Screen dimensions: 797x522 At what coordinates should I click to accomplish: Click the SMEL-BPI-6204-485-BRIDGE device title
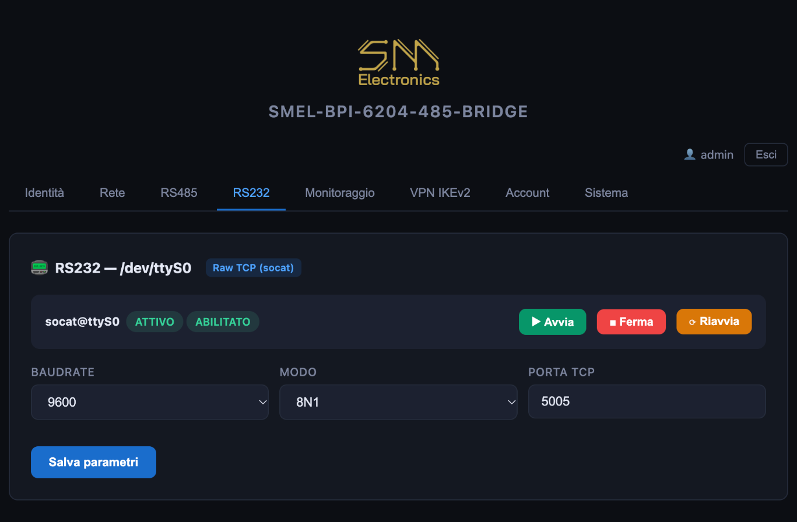point(398,112)
